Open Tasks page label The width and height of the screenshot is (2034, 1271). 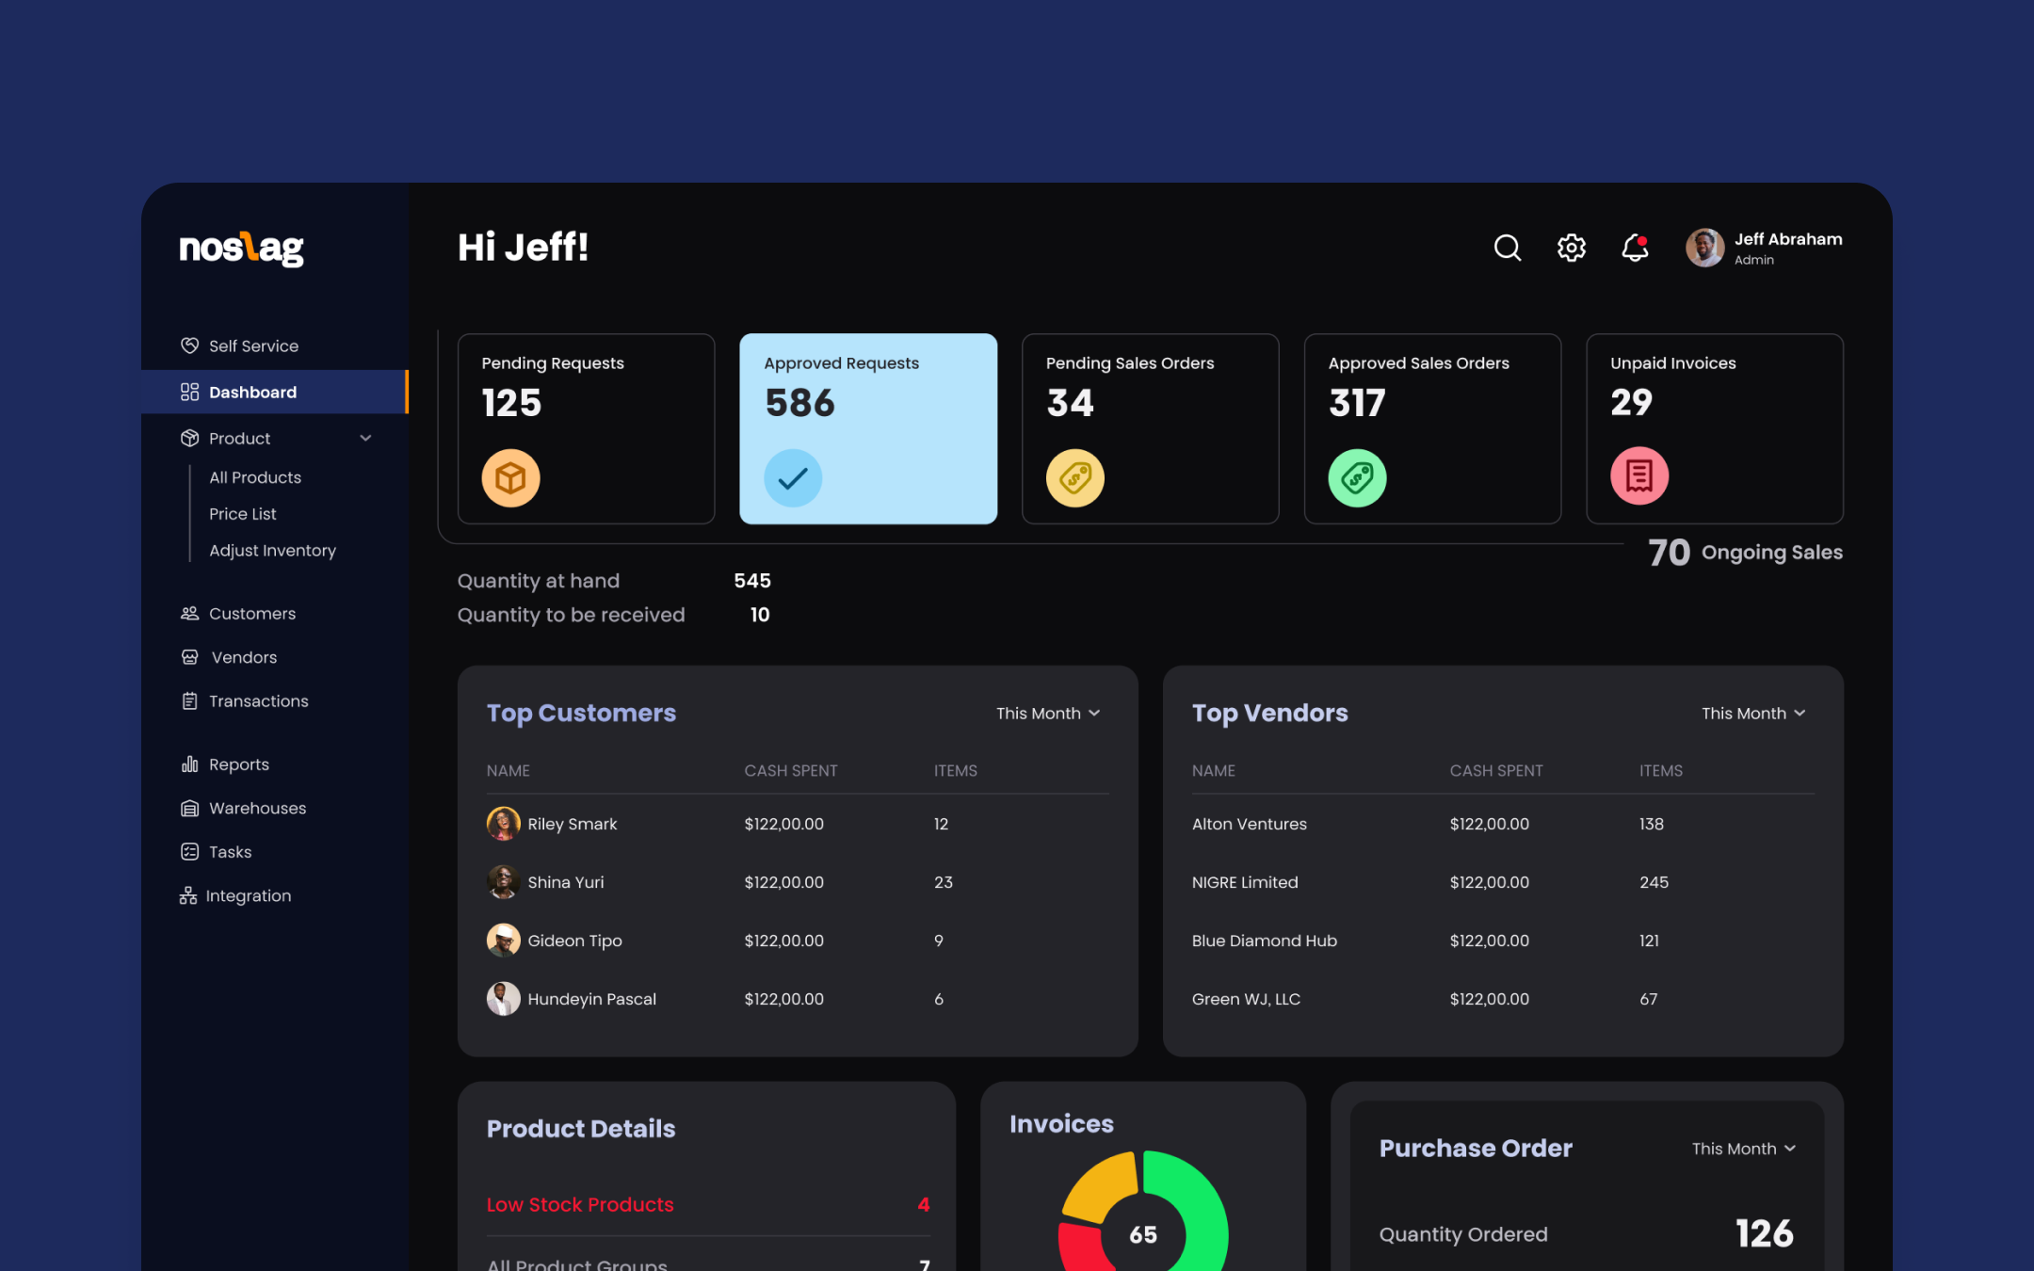coord(231,851)
